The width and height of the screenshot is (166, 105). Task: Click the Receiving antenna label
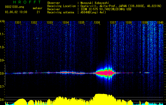[61, 12]
